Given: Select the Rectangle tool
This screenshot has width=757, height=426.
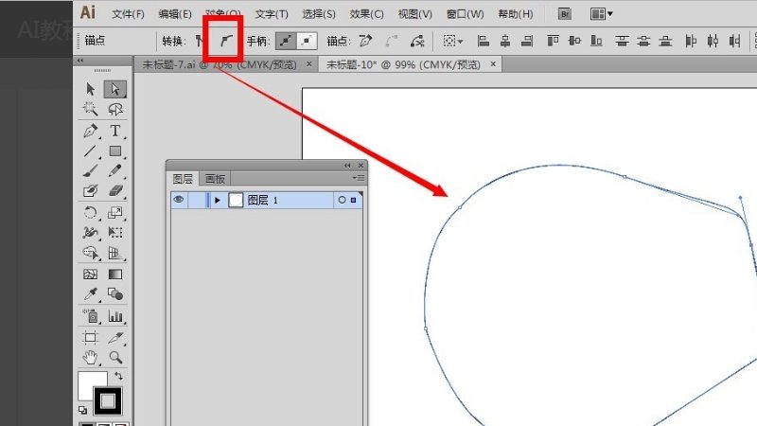Looking at the screenshot, I should (114, 151).
